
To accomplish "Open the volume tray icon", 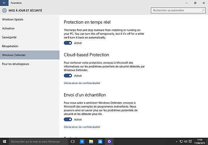I will (x=186, y=141).
